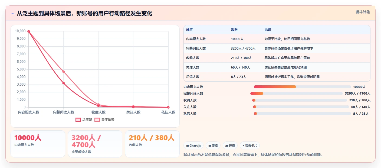Click the 完整阅读人数 progress bar
The height and width of the screenshot is (168, 381).
[297, 93]
